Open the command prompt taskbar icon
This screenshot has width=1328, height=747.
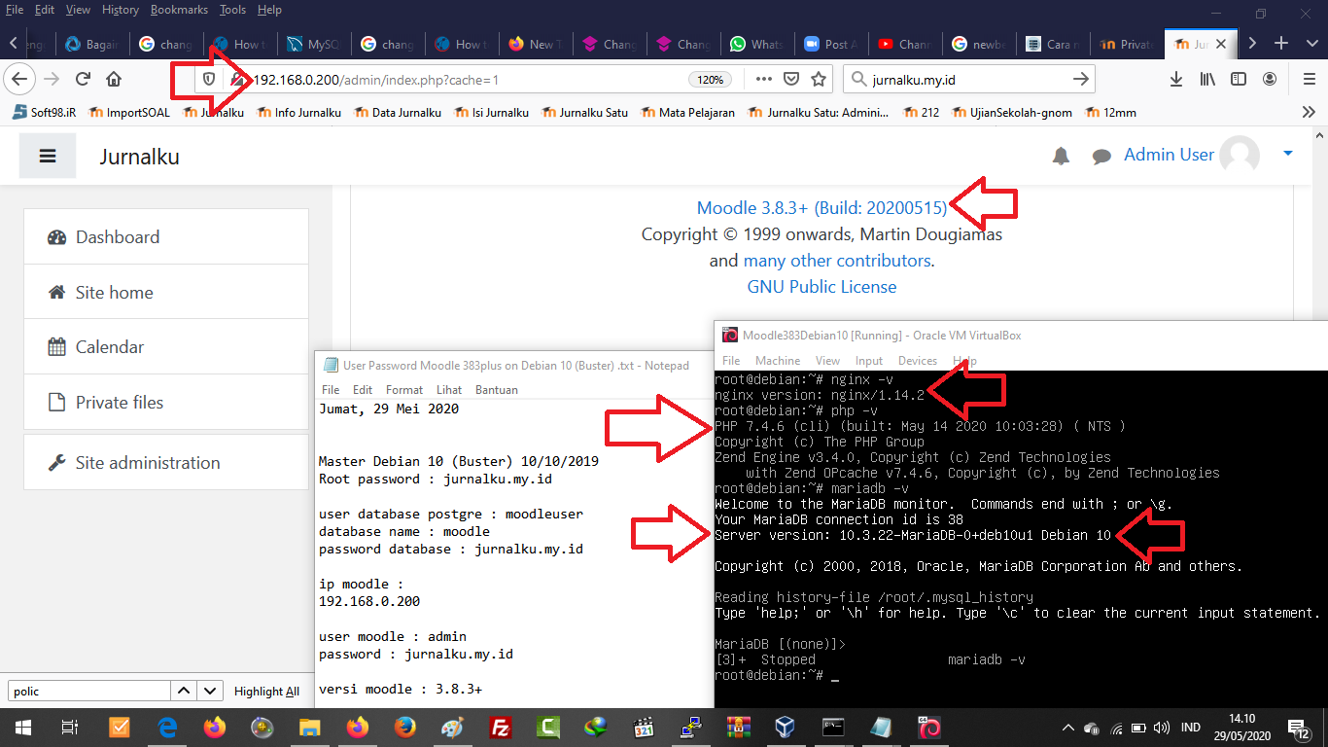pyautogui.click(x=834, y=727)
